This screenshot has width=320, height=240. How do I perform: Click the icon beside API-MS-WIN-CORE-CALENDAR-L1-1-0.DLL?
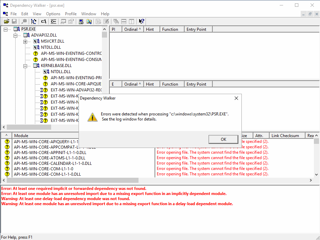[7, 163]
